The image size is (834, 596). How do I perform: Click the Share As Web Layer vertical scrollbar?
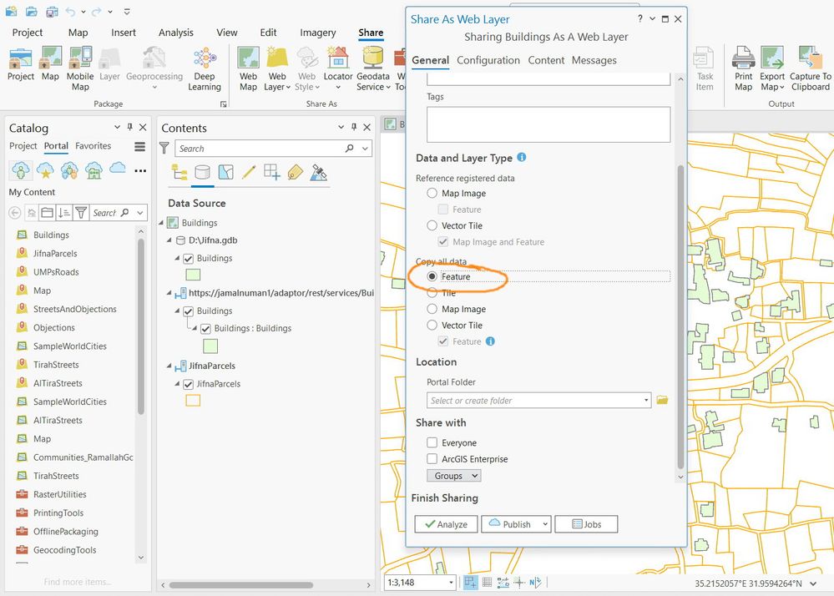pos(680,316)
